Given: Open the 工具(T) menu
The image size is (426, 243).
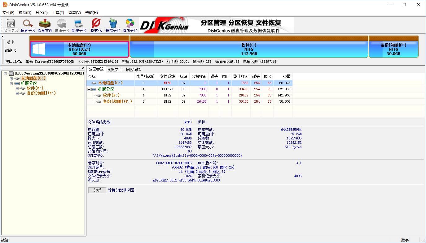Looking at the screenshot, I should tap(58, 12).
